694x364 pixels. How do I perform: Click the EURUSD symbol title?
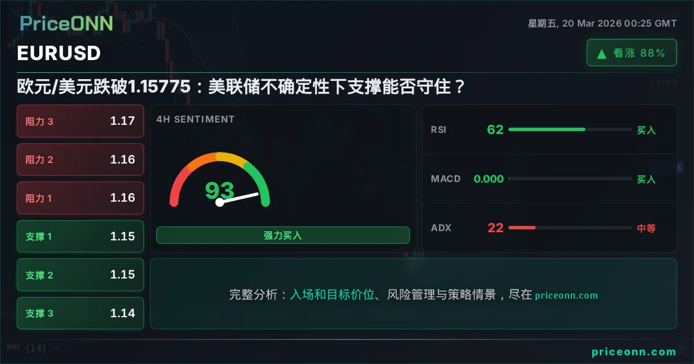[x=59, y=53]
